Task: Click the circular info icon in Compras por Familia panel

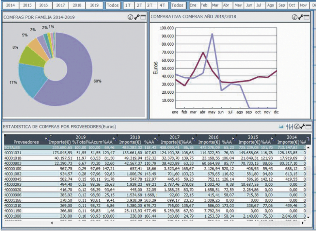Action: point(130,17)
